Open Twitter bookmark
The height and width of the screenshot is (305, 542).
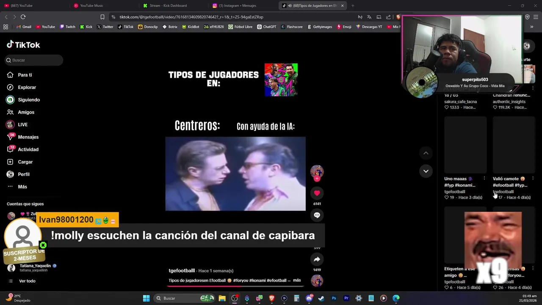tap(105, 27)
